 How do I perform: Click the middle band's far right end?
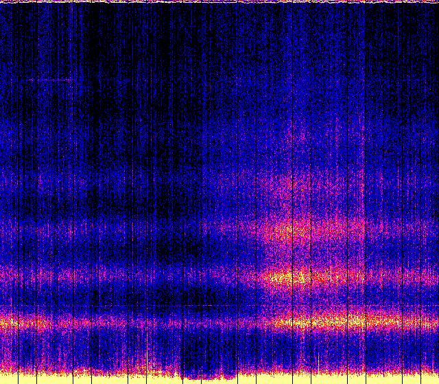click(x=412, y=278)
